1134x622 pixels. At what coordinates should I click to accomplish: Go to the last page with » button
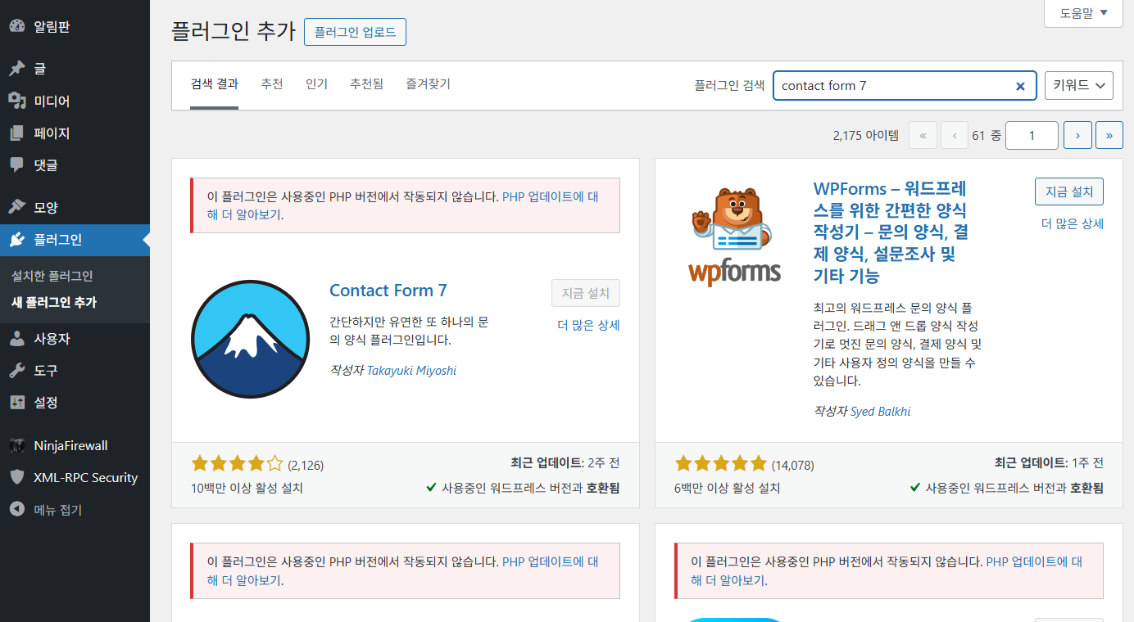tap(1109, 135)
